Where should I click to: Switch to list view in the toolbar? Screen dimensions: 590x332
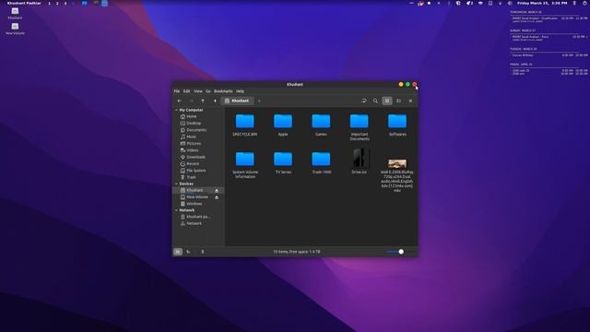pos(399,101)
